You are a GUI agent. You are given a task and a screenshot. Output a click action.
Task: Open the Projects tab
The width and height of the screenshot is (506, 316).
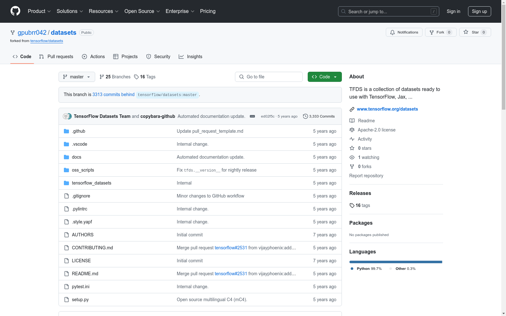(126, 57)
